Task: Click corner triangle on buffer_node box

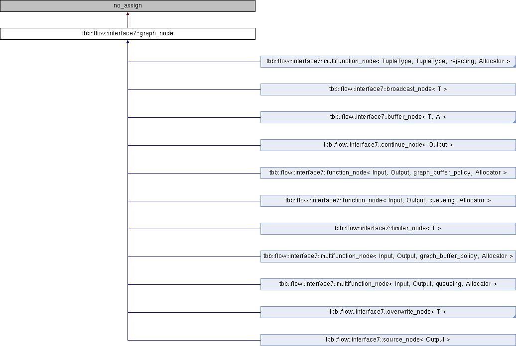Action: pyautogui.click(x=514, y=121)
